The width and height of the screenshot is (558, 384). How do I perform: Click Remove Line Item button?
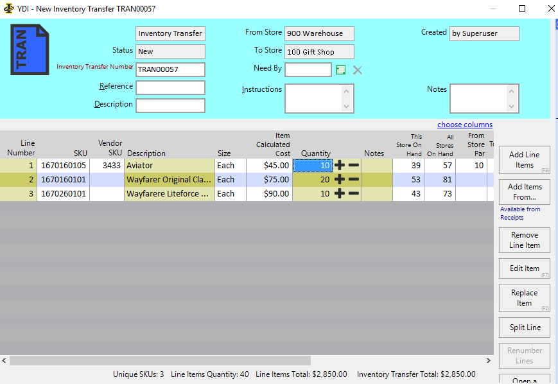point(524,240)
